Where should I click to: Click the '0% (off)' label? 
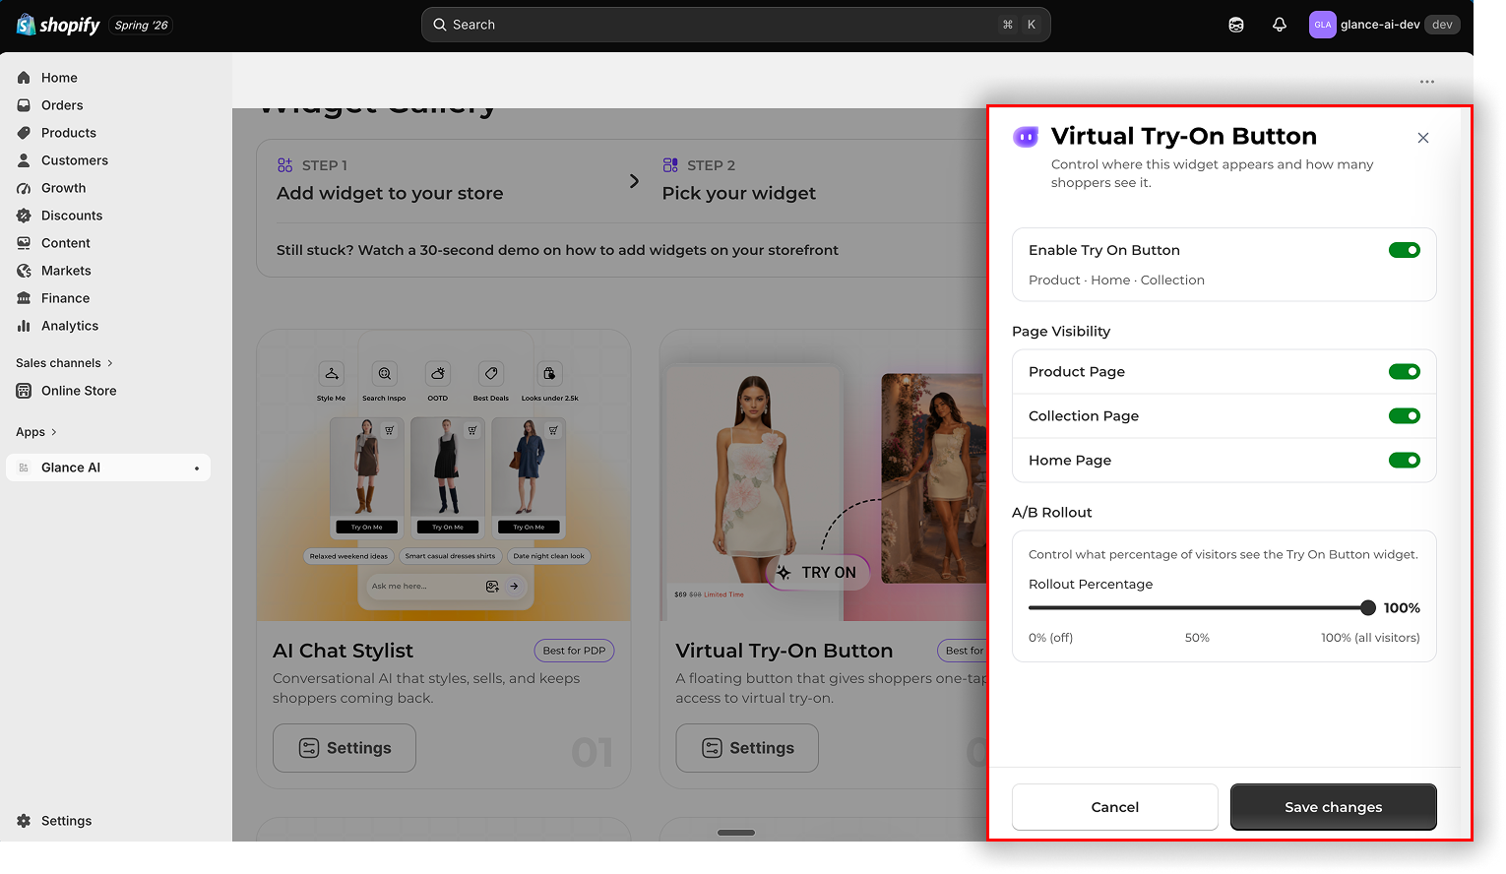coord(1050,638)
